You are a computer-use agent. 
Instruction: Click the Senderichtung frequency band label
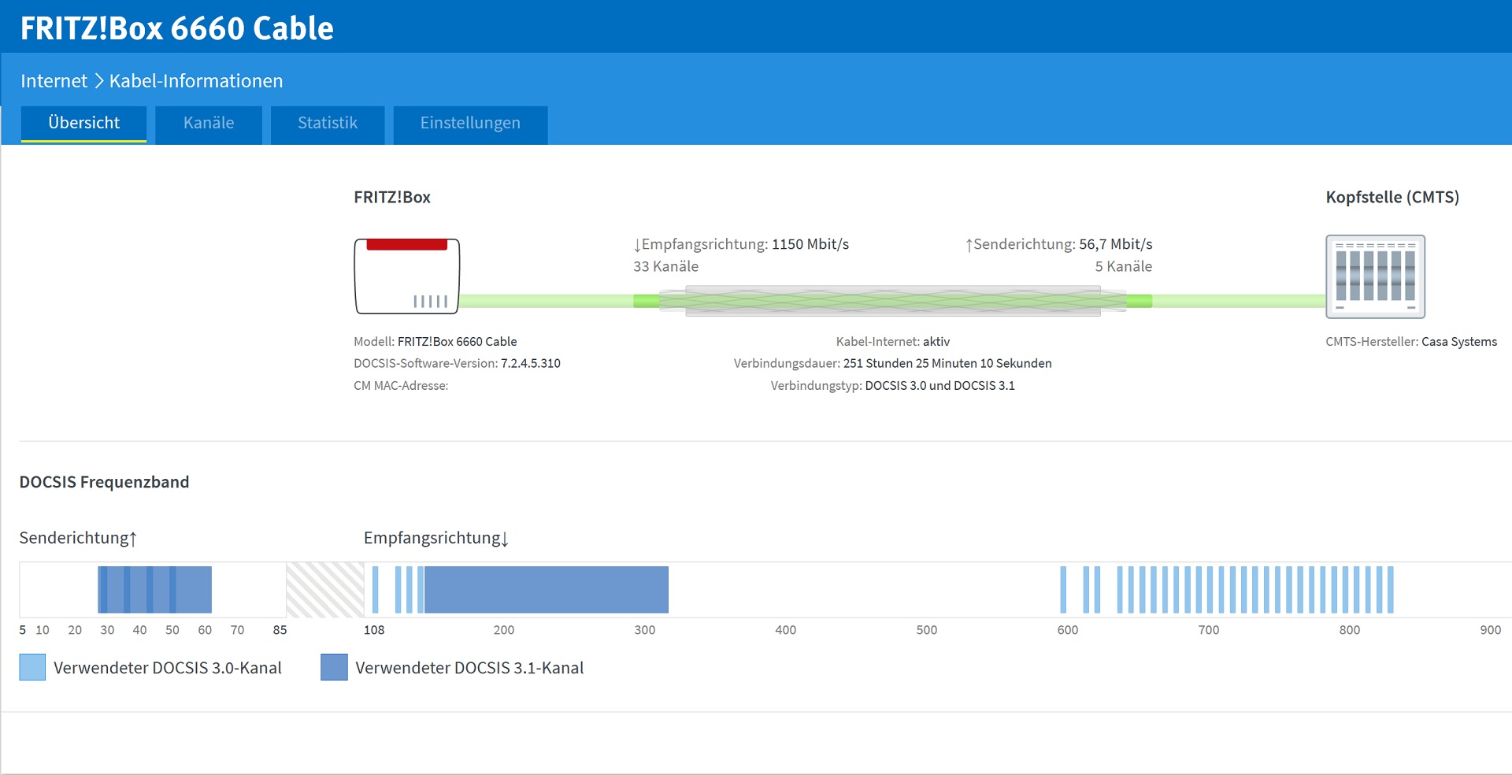tap(78, 538)
